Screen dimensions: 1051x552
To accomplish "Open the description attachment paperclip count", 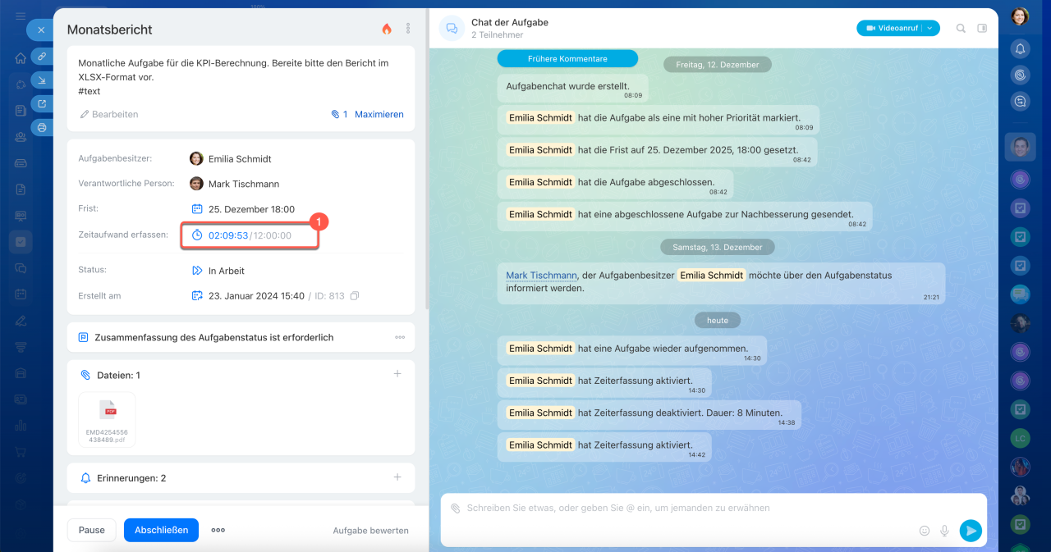I will pyautogui.click(x=339, y=114).
